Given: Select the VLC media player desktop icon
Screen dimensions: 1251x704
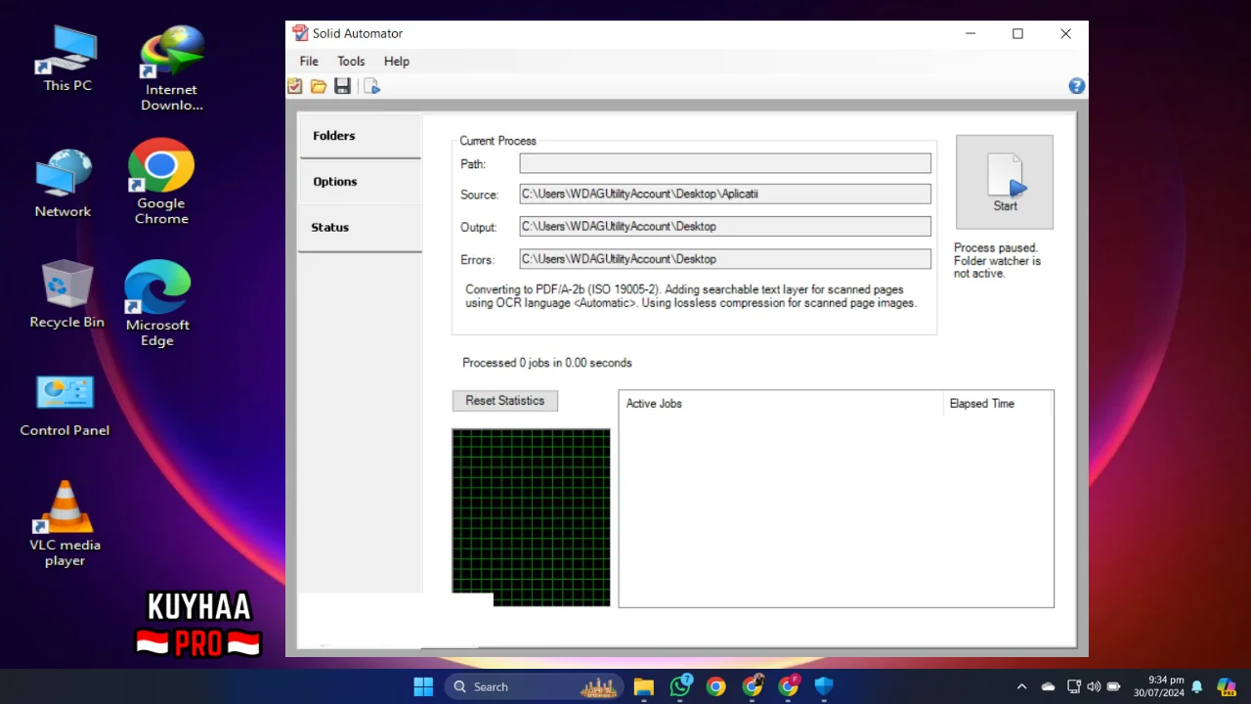Looking at the screenshot, I should click(x=65, y=523).
